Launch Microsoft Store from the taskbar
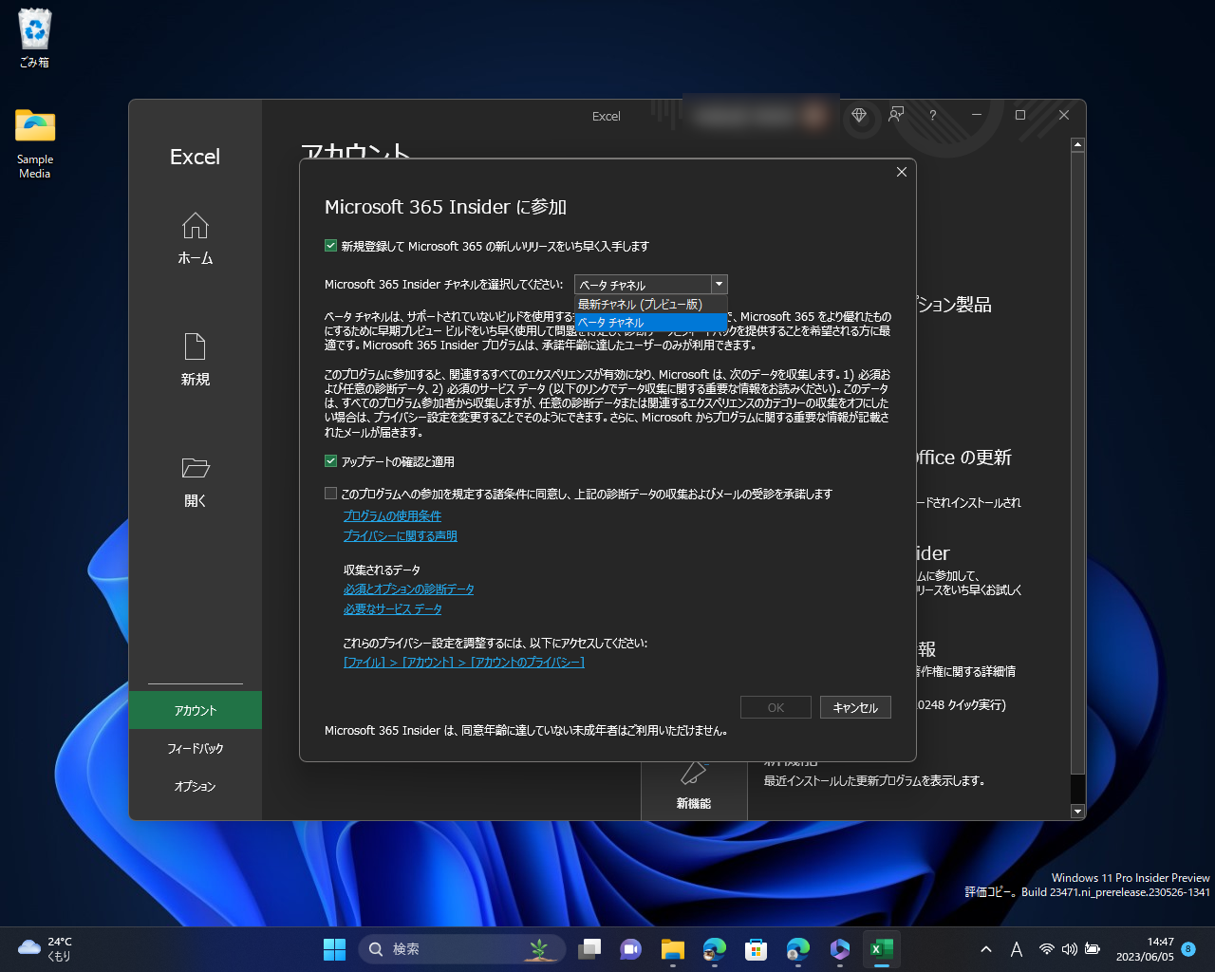 pos(756,948)
